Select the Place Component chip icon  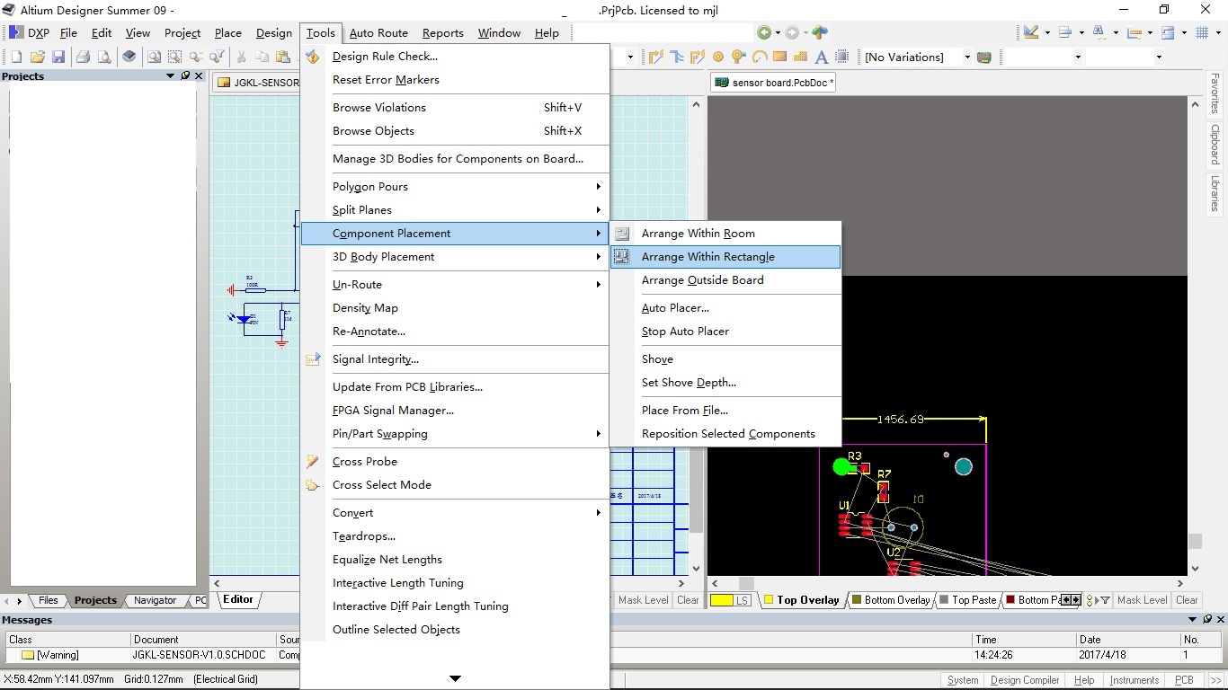(842, 57)
